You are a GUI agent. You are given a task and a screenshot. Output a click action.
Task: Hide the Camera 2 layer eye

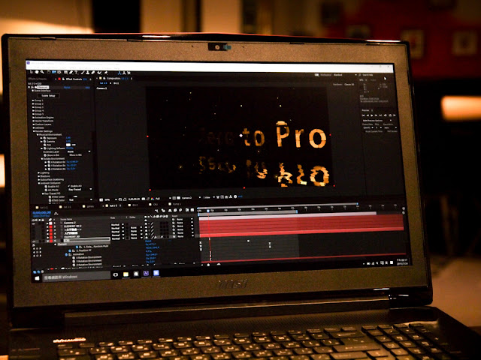tap(33, 223)
